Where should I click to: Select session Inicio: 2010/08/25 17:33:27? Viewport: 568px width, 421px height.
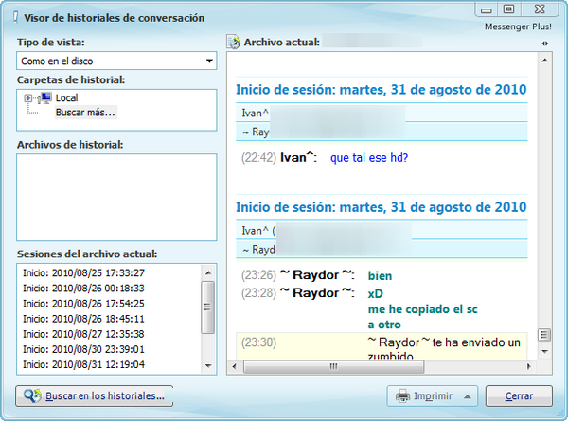[x=83, y=273]
